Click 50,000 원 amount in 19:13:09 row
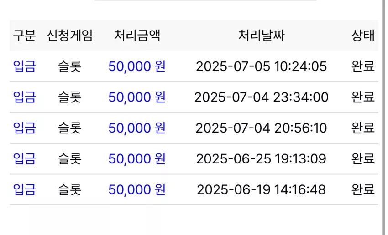The height and width of the screenshot is (235, 388). pos(137,159)
